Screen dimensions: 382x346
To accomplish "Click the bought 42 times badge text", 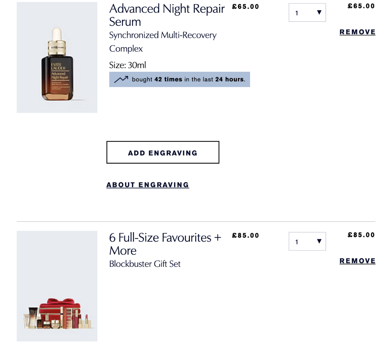I will [x=188, y=79].
